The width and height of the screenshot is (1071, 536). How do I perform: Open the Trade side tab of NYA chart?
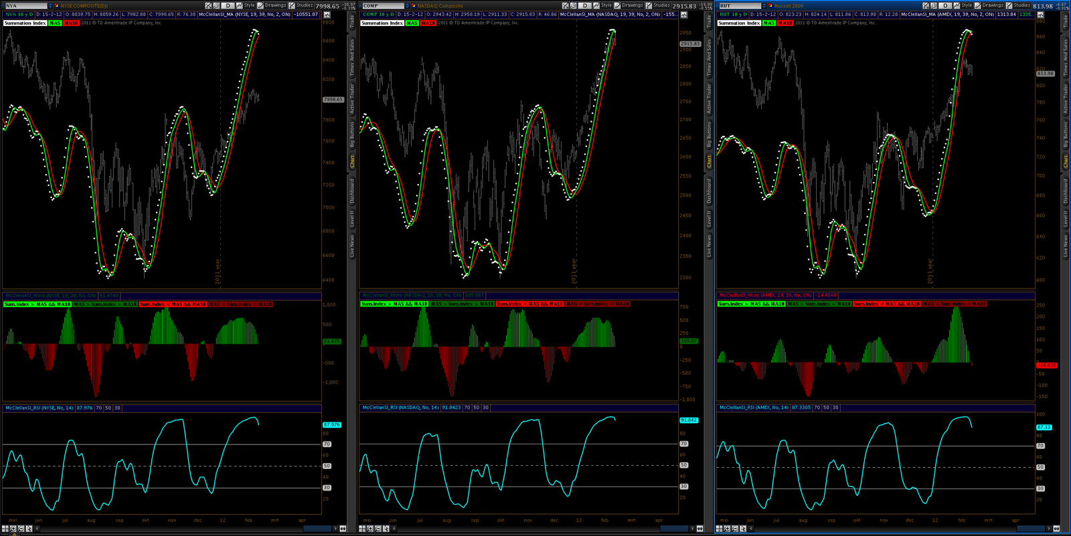[x=352, y=21]
